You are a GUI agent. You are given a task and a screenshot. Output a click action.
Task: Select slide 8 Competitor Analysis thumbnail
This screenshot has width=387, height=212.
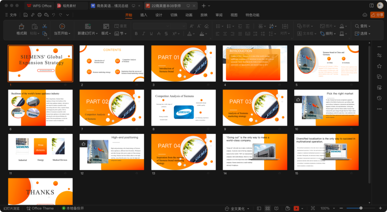183,107
